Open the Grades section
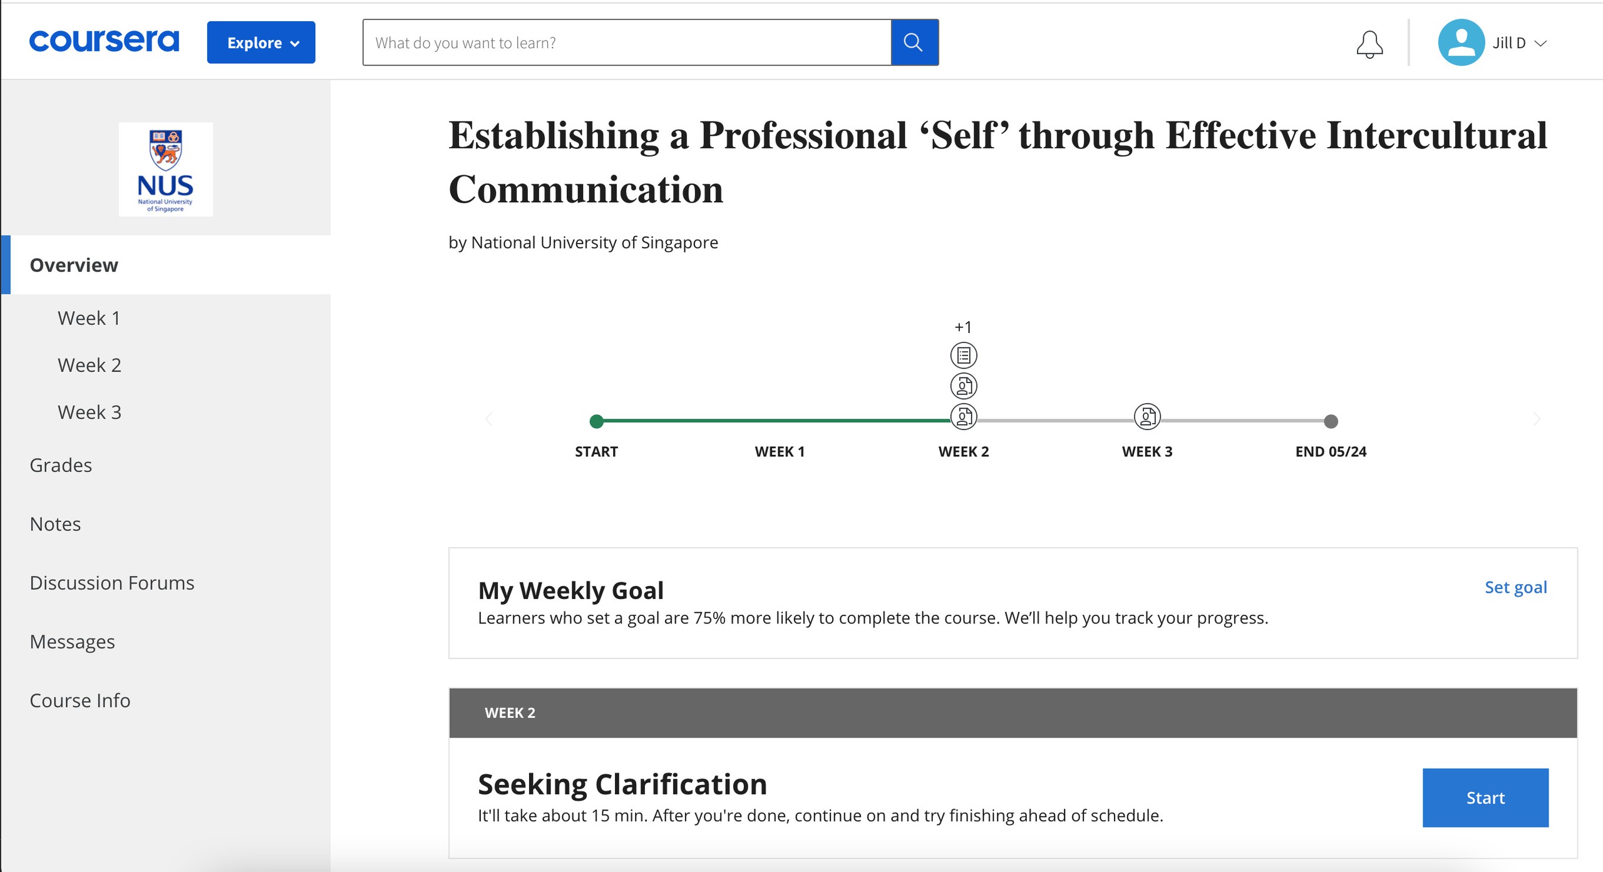The image size is (1603, 872). (x=61, y=465)
